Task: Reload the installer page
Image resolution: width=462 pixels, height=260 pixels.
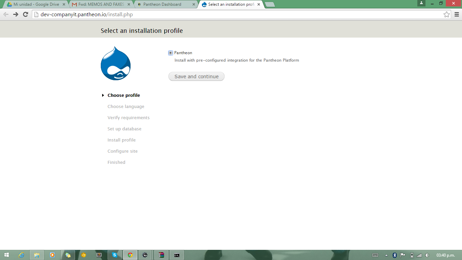Action: click(25, 14)
